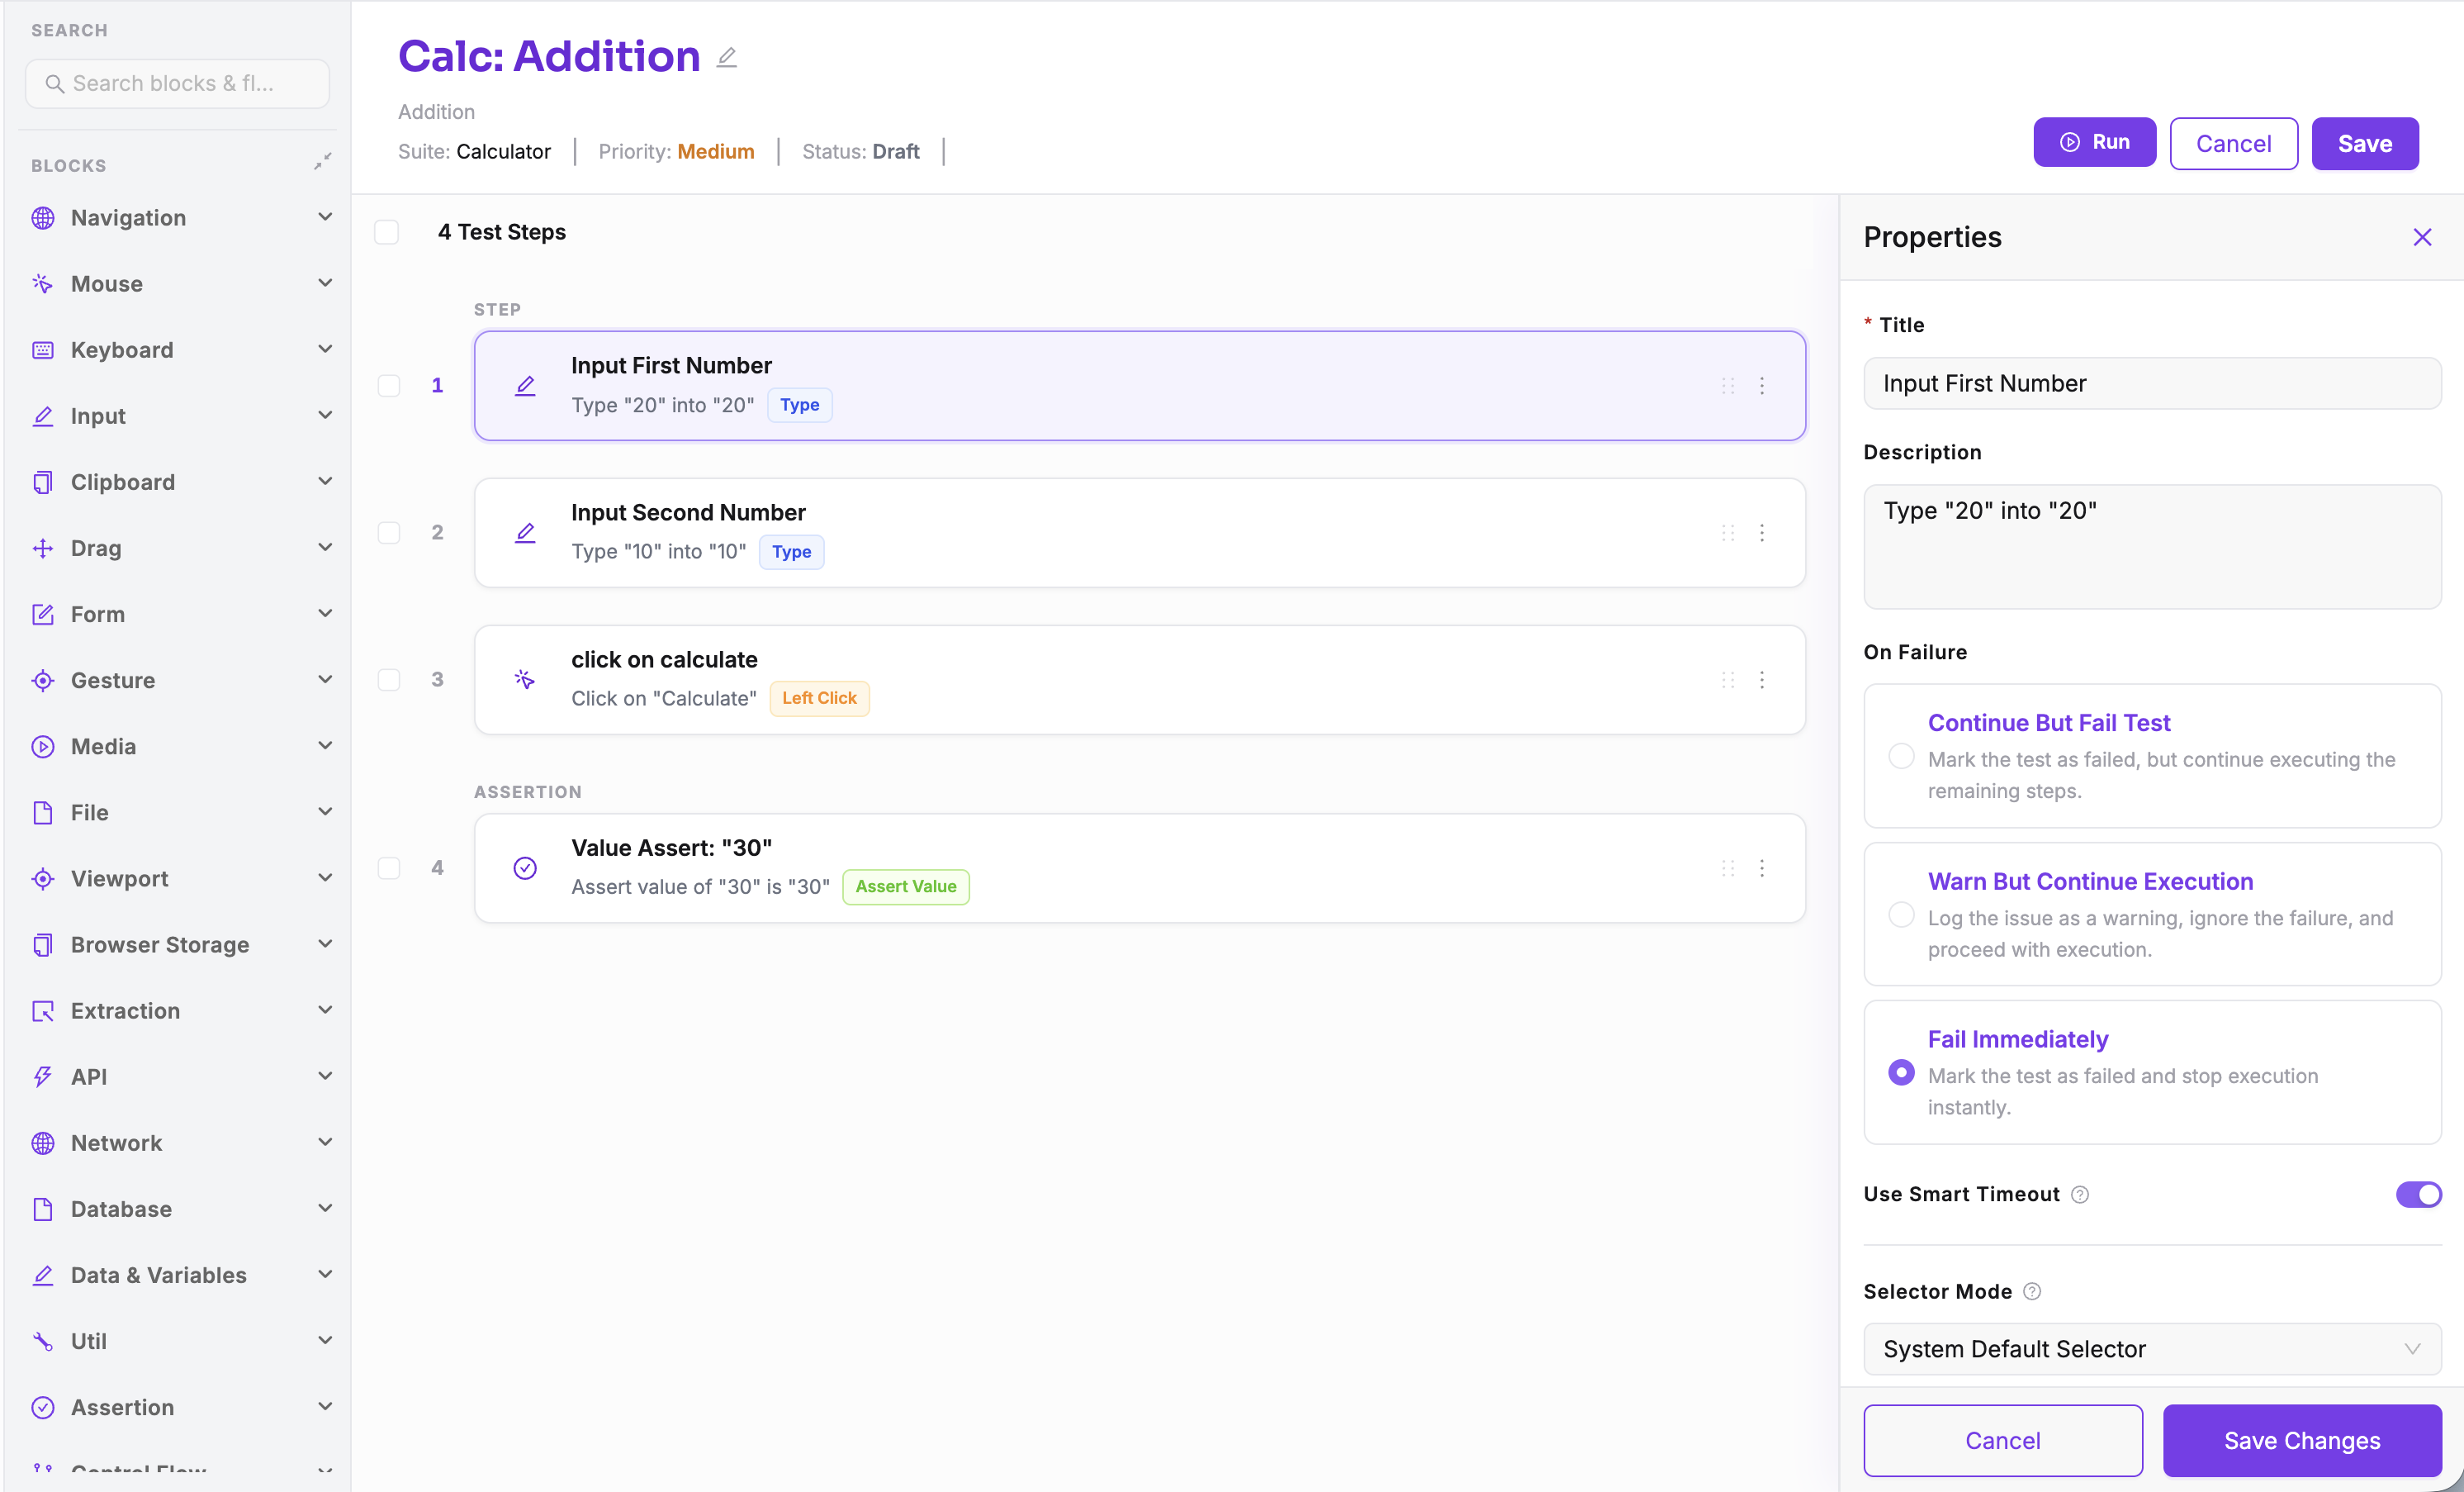
Task: Open the three-dot menu for Input First Number
Action: click(x=1762, y=387)
